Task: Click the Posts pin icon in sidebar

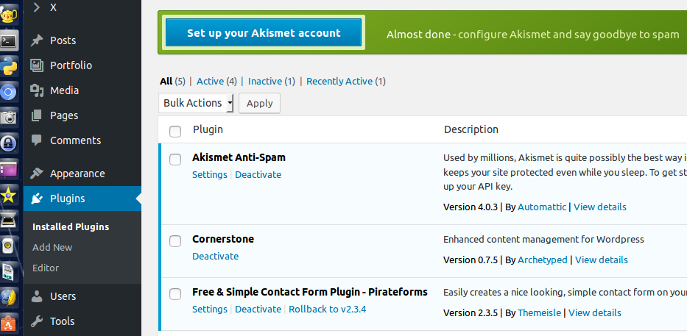Action: click(x=37, y=40)
